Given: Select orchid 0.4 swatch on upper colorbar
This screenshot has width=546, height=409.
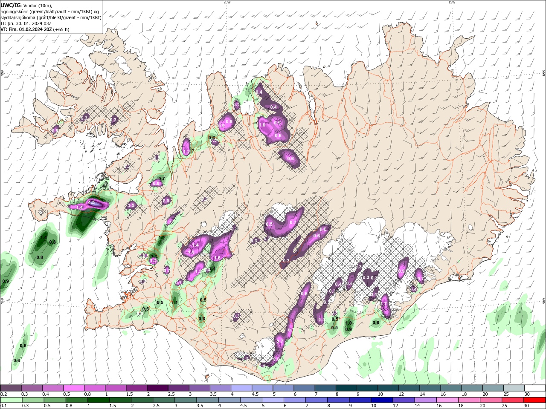Looking at the screenshot, I should [52, 388].
